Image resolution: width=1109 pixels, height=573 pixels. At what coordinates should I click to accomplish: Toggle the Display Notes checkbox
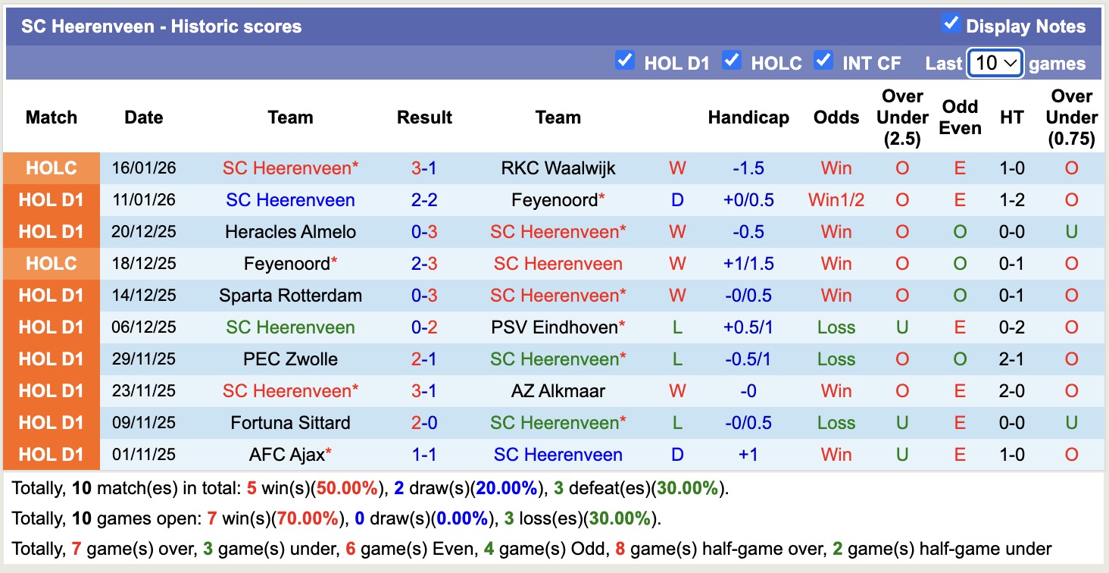pyautogui.click(x=951, y=23)
